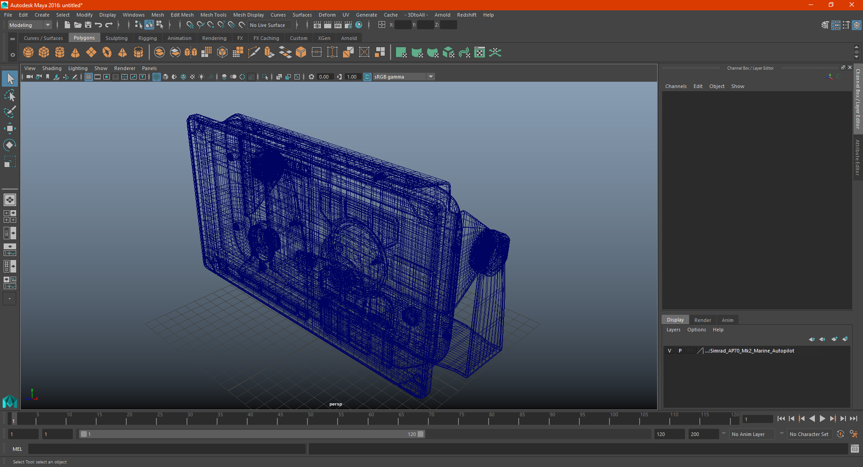This screenshot has width=863, height=467.
Task: Activate the Rotate tool
Action: 9,145
